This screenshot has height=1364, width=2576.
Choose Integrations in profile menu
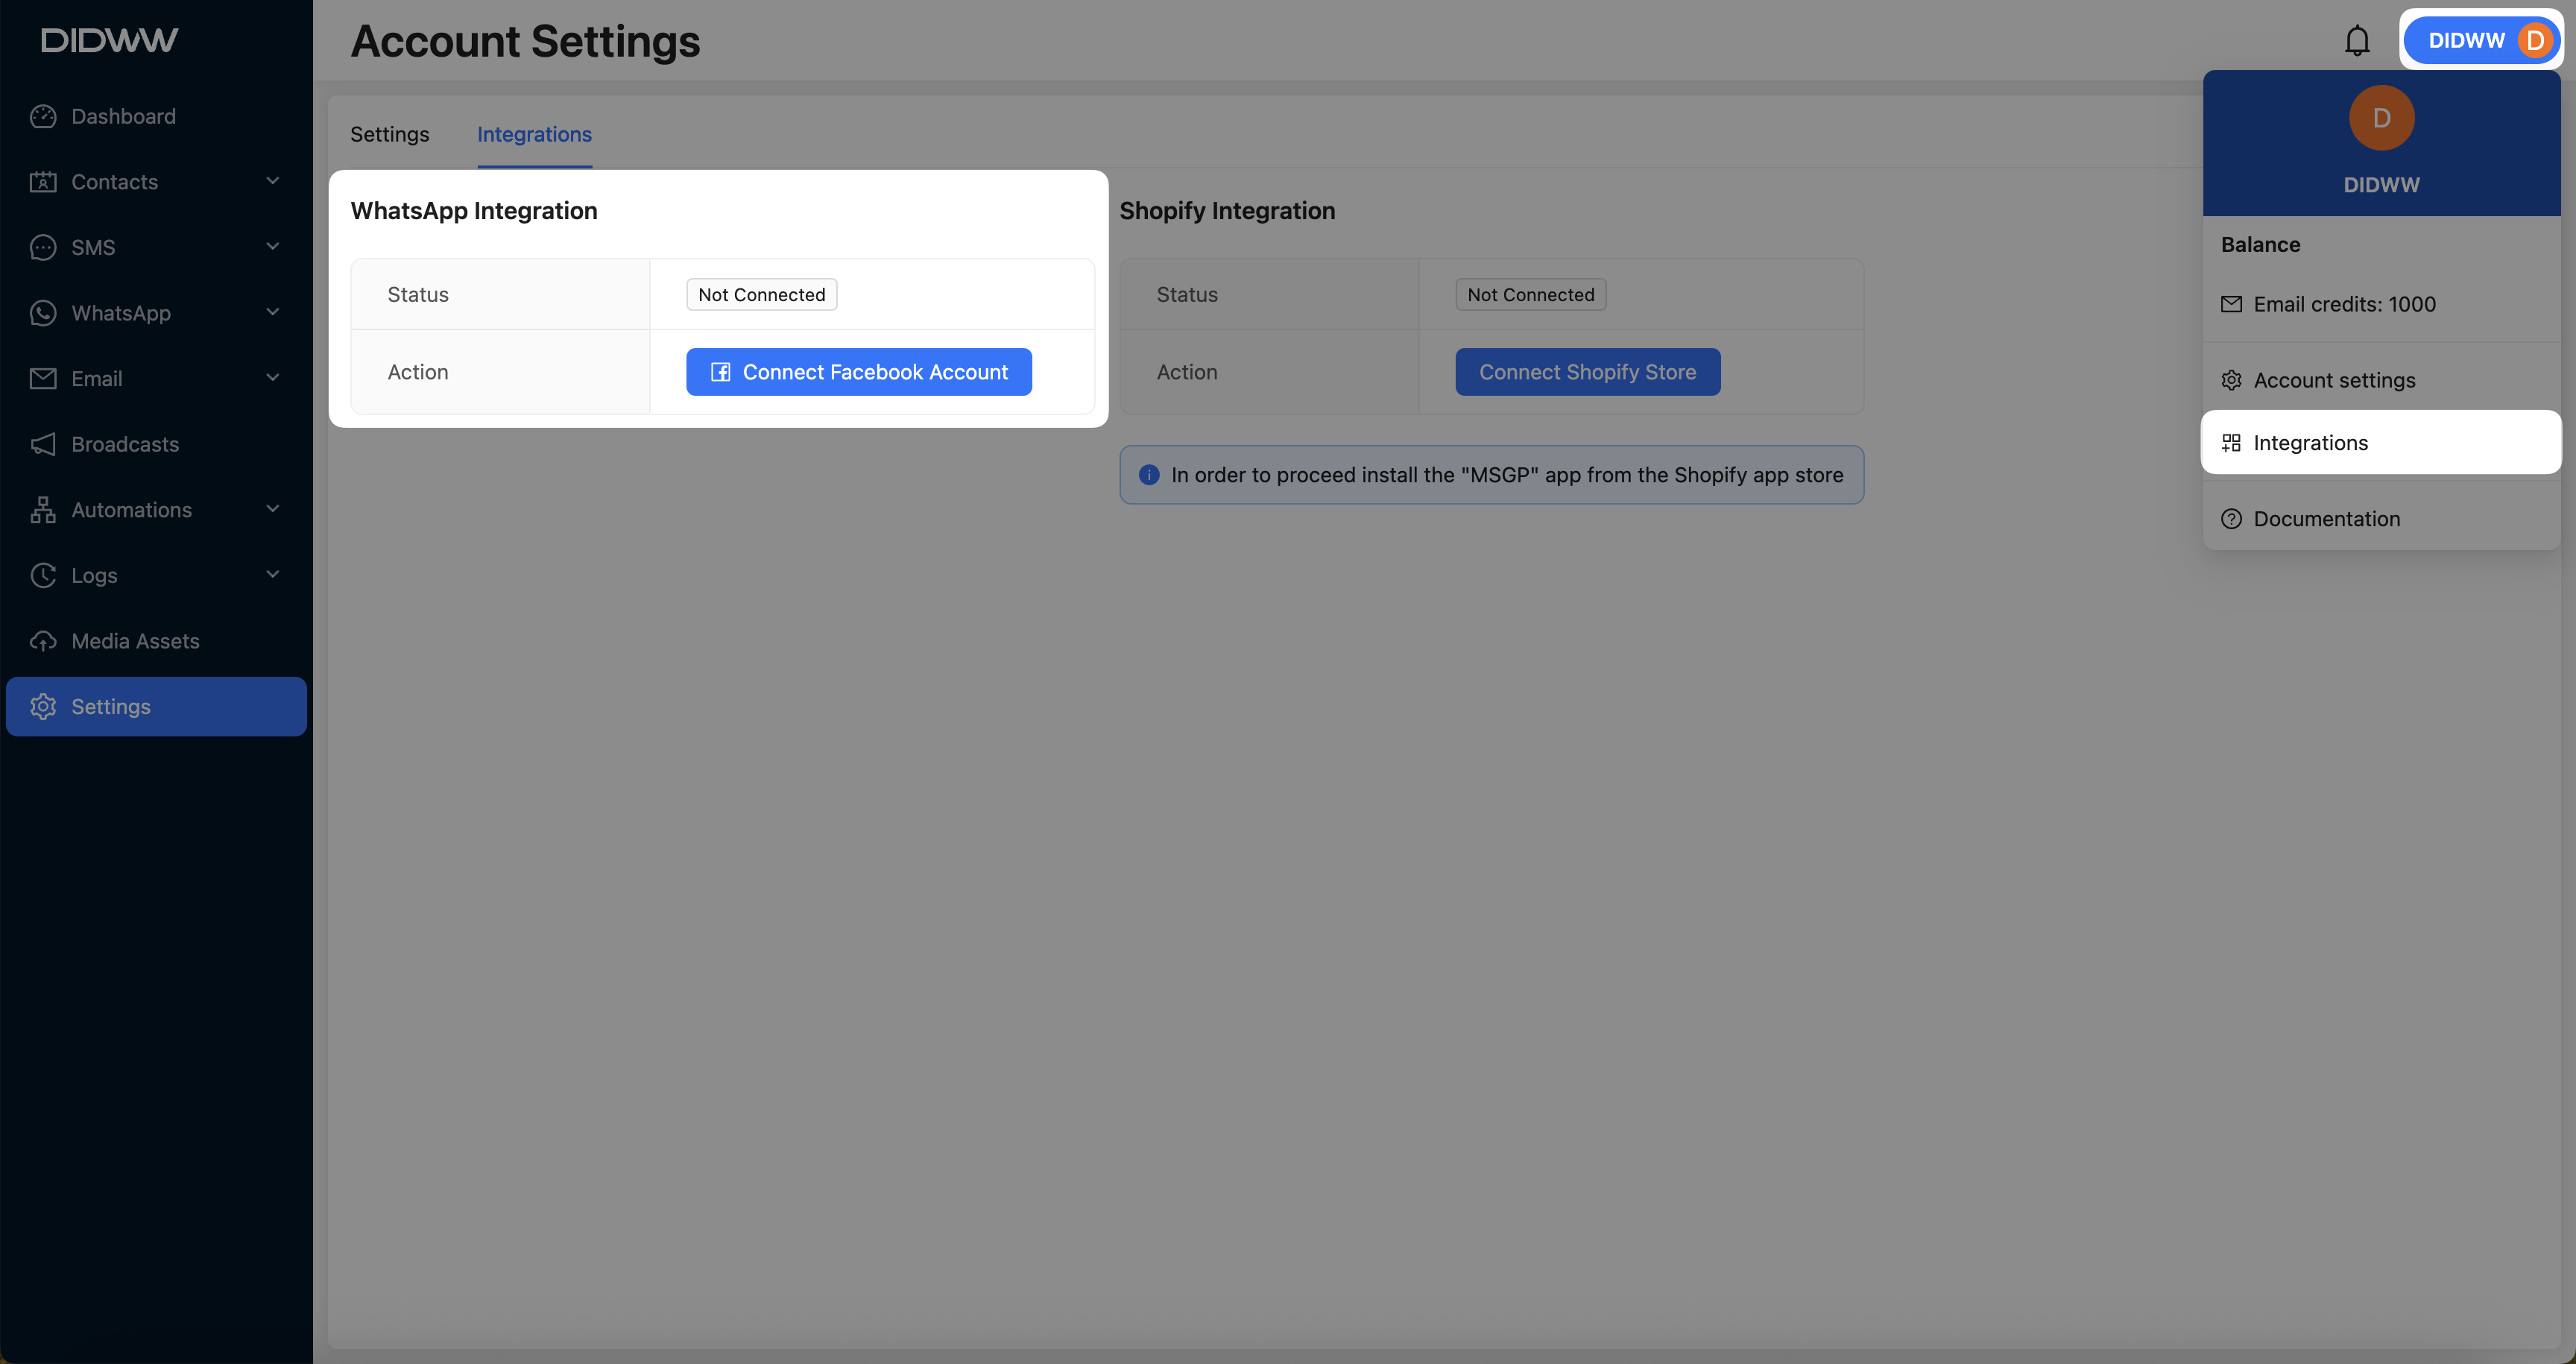(x=2381, y=443)
